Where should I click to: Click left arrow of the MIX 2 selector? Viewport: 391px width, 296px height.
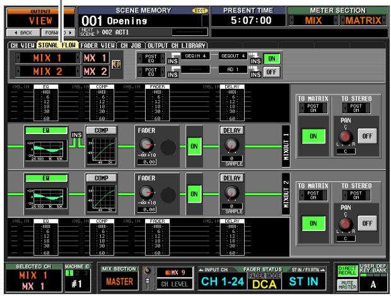coord(18,71)
